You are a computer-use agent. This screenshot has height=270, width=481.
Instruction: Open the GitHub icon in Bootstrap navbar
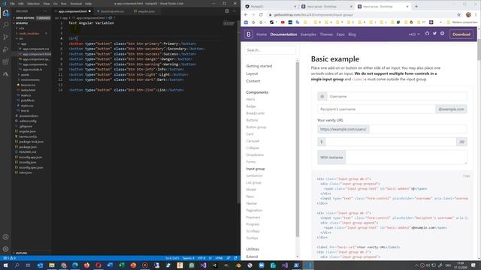coord(428,34)
